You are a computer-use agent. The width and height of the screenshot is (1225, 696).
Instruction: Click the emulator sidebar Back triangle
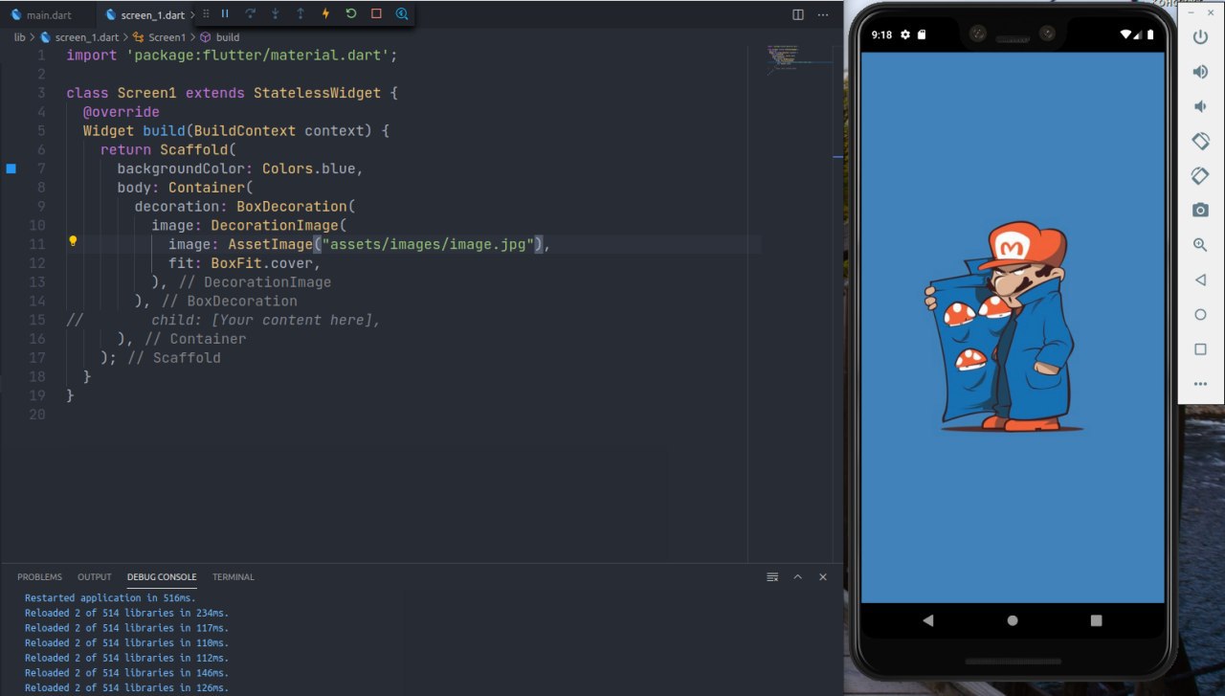pyautogui.click(x=1200, y=281)
